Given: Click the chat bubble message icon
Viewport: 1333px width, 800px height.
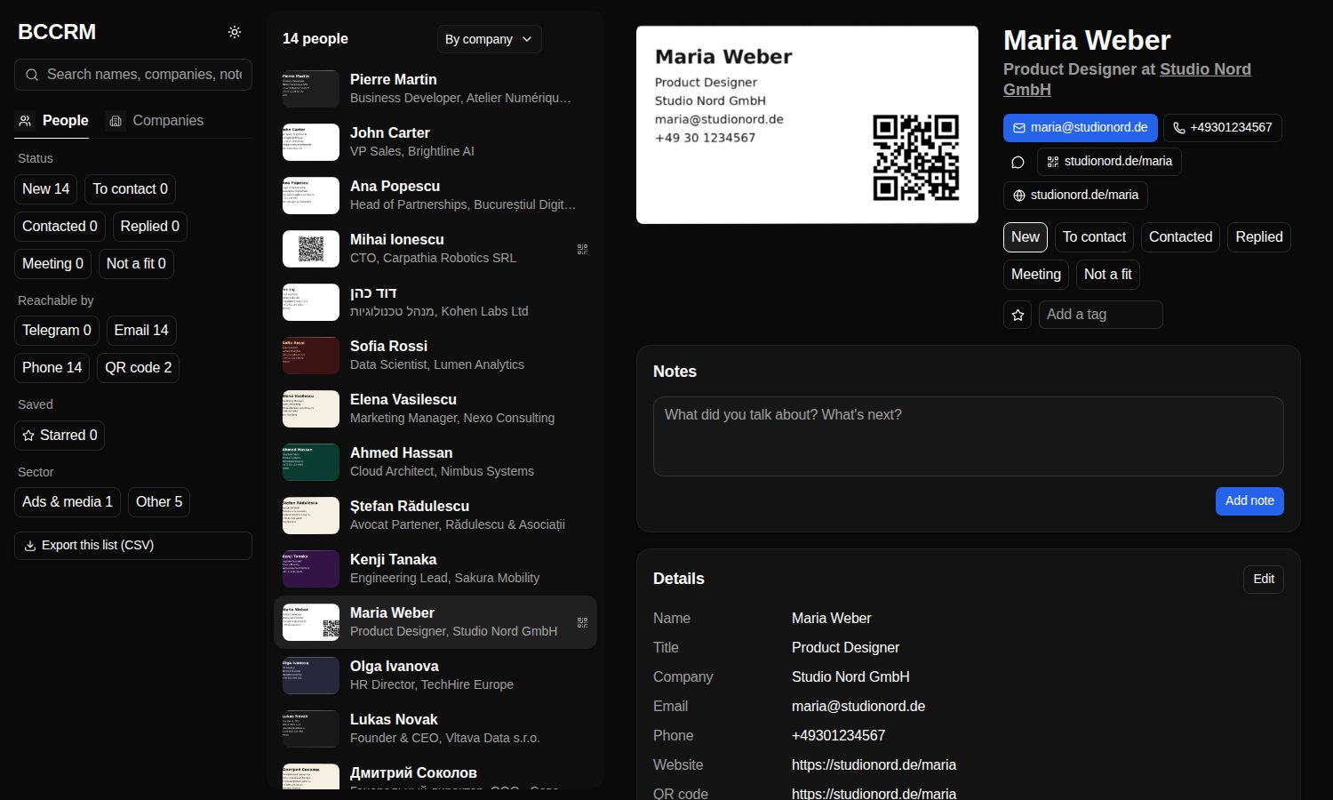Looking at the screenshot, I should 1018,162.
